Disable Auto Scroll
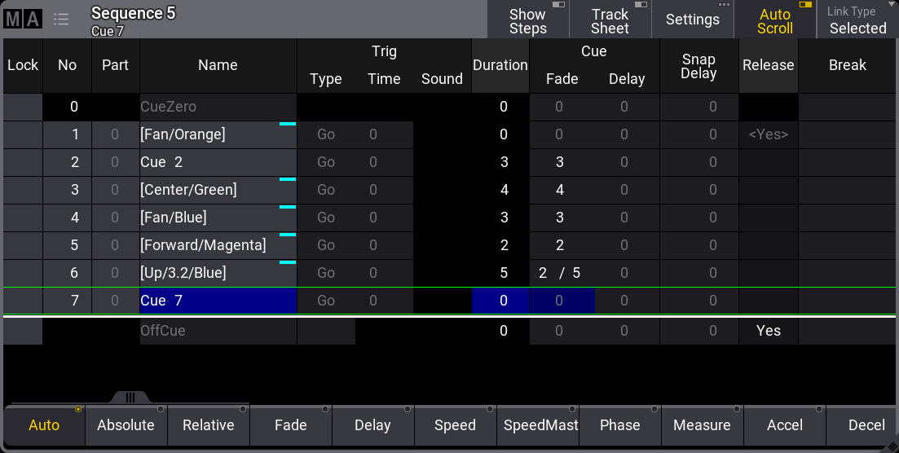 (x=774, y=20)
